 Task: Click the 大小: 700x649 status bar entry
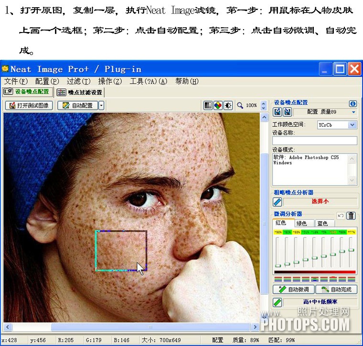[x=161, y=340]
